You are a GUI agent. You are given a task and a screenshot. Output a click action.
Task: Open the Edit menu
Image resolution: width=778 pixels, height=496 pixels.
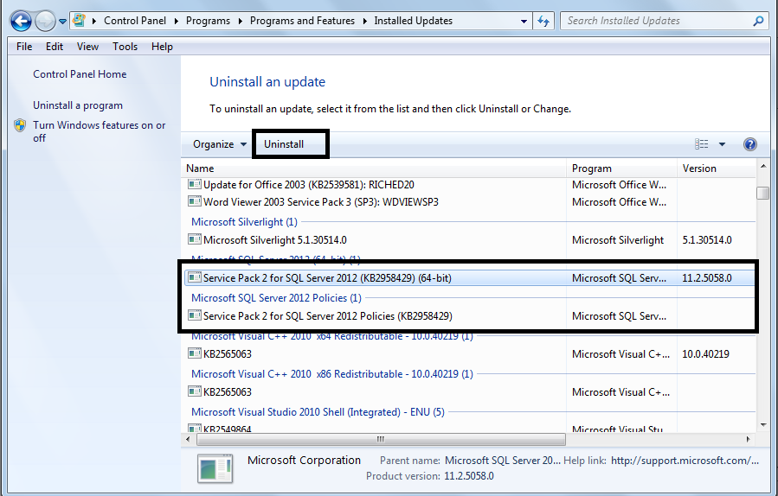click(x=54, y=47)
